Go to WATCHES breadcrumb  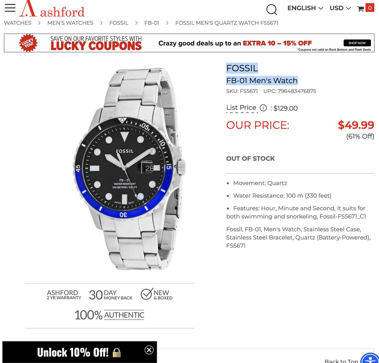click(x=18, y=23)
